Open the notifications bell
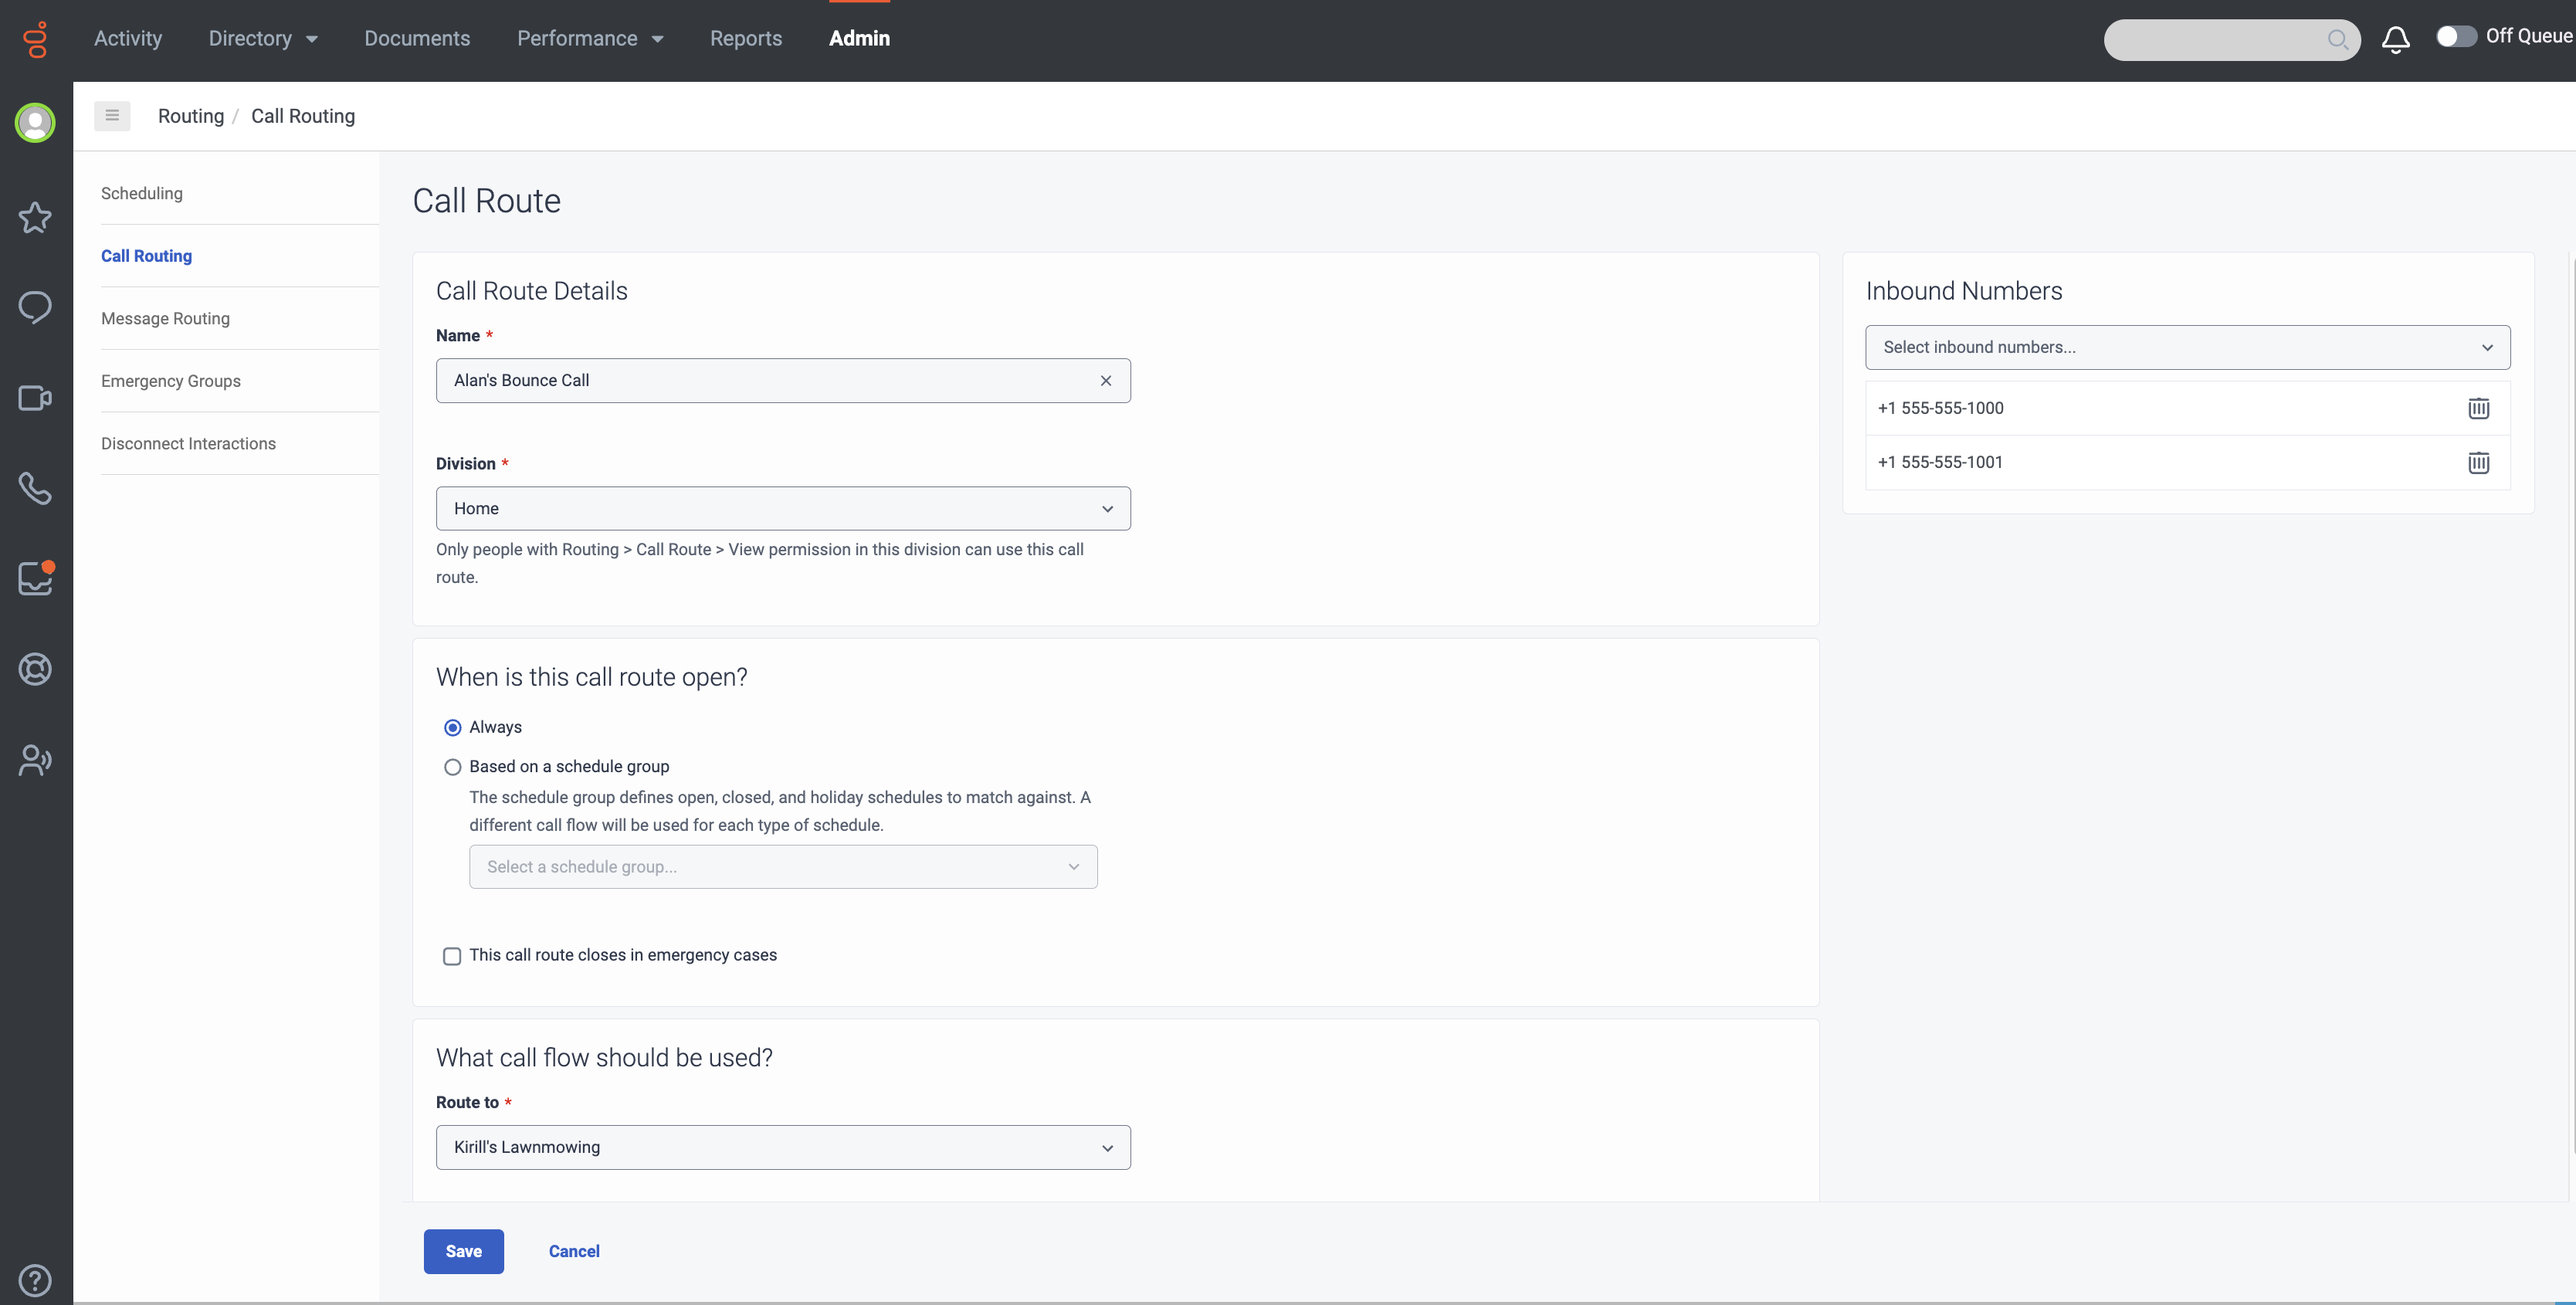The height and width of the screenshot is (1305, 2576). click(2395, 39)
